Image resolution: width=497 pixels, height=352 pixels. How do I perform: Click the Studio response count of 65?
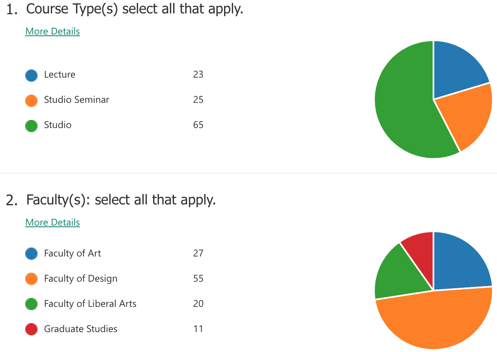tap(198, 125)
